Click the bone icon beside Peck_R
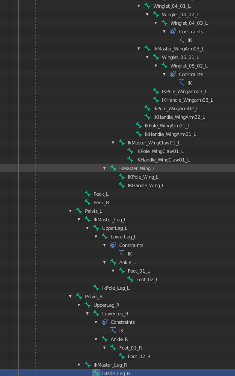The width and height of the screenshot is (235, 376). 88,203
